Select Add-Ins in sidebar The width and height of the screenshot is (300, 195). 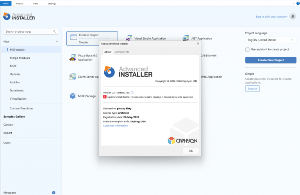click(x=15, y=83)
